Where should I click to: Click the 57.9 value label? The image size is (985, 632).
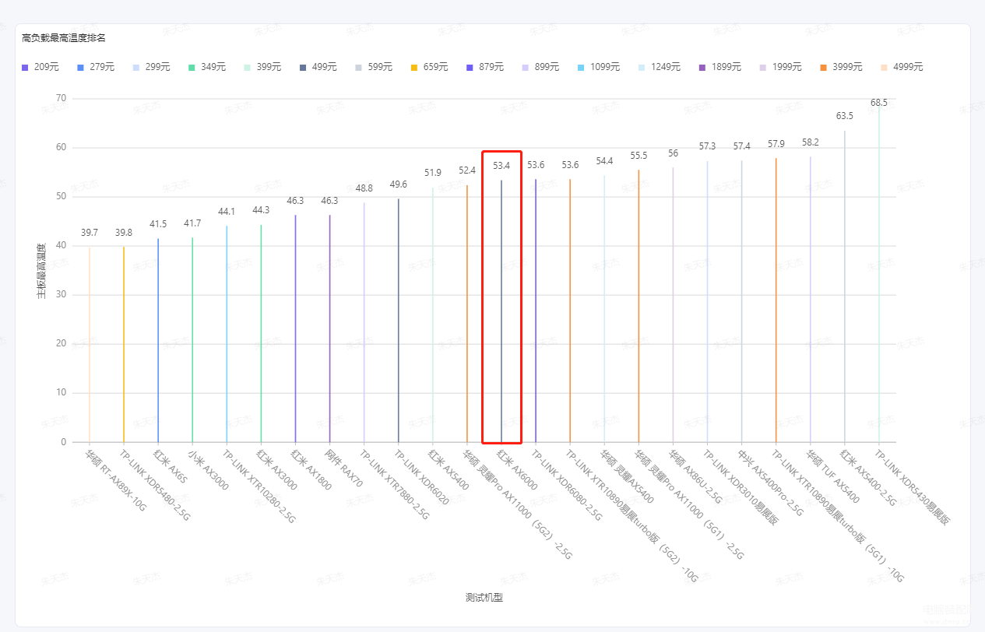(776, 144)
